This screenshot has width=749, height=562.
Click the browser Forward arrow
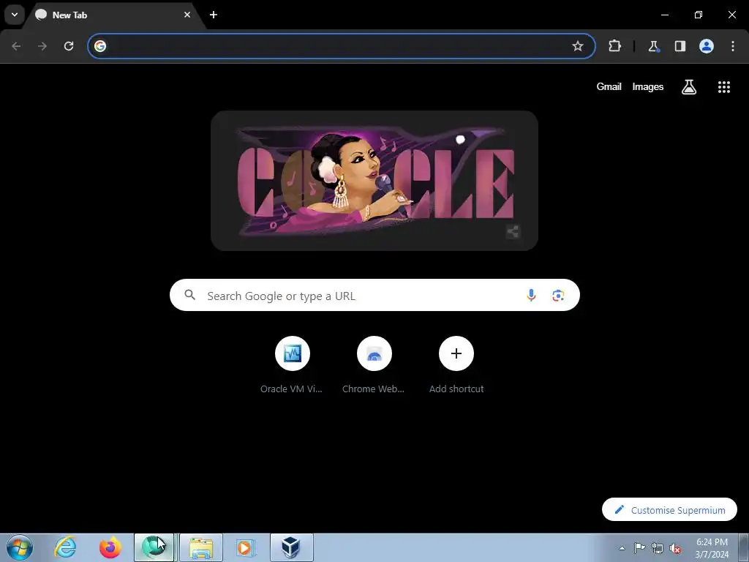click(42, 46)
